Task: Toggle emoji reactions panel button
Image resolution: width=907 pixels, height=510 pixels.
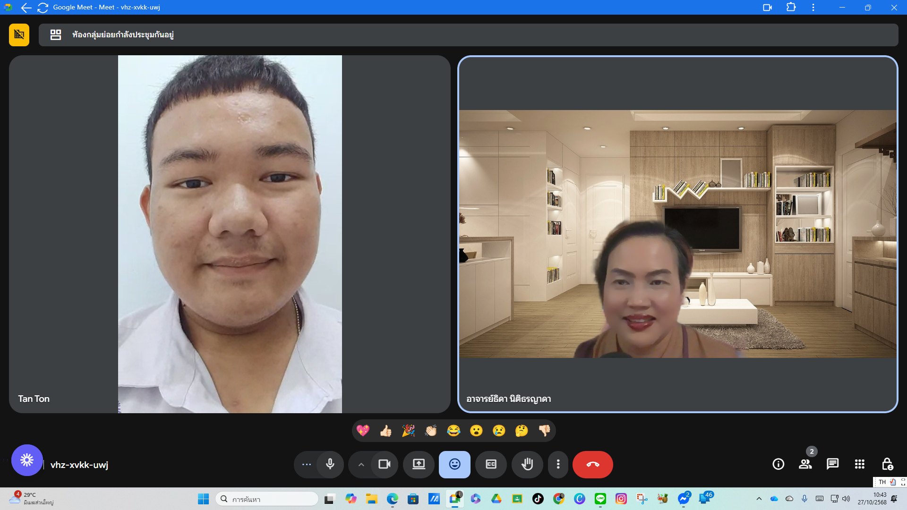Action: point(454,464)
